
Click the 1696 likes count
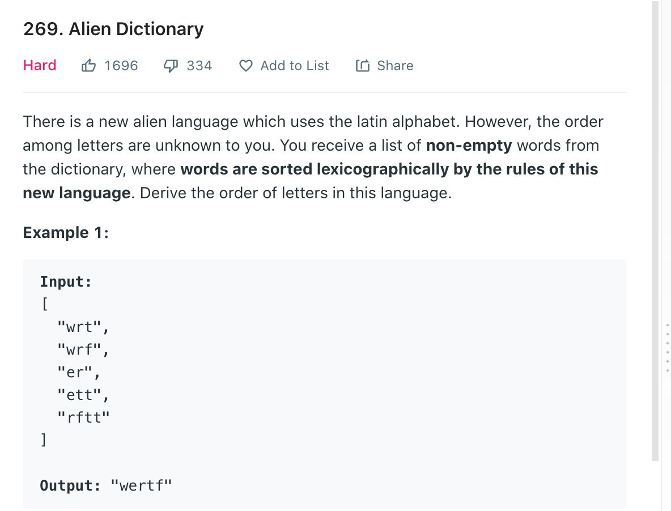121,66
